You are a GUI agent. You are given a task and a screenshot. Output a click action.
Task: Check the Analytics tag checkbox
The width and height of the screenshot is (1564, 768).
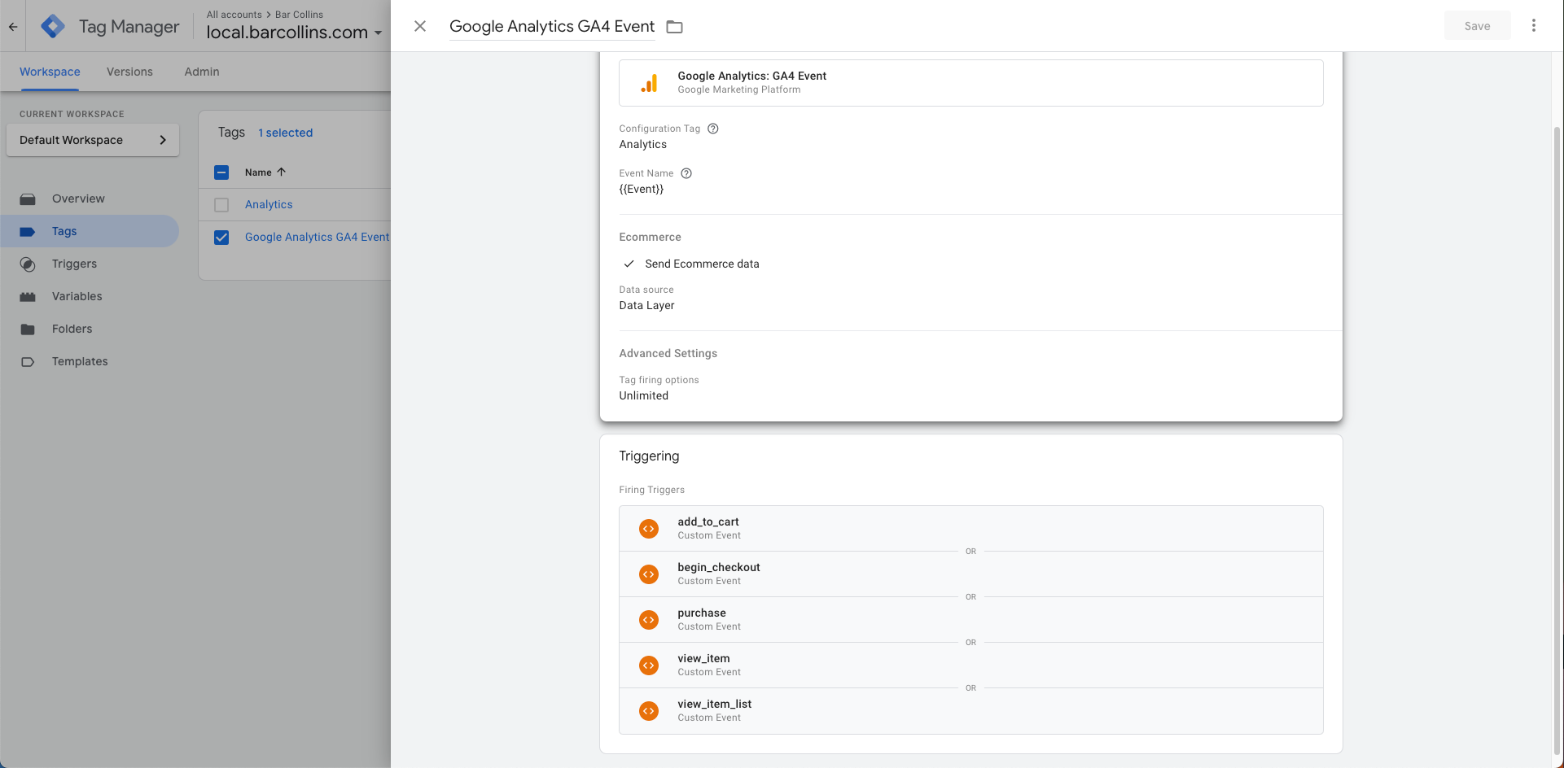(x=221, y=205)
